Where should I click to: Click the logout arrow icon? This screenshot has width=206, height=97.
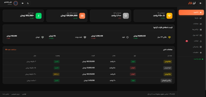coord(23,3)
